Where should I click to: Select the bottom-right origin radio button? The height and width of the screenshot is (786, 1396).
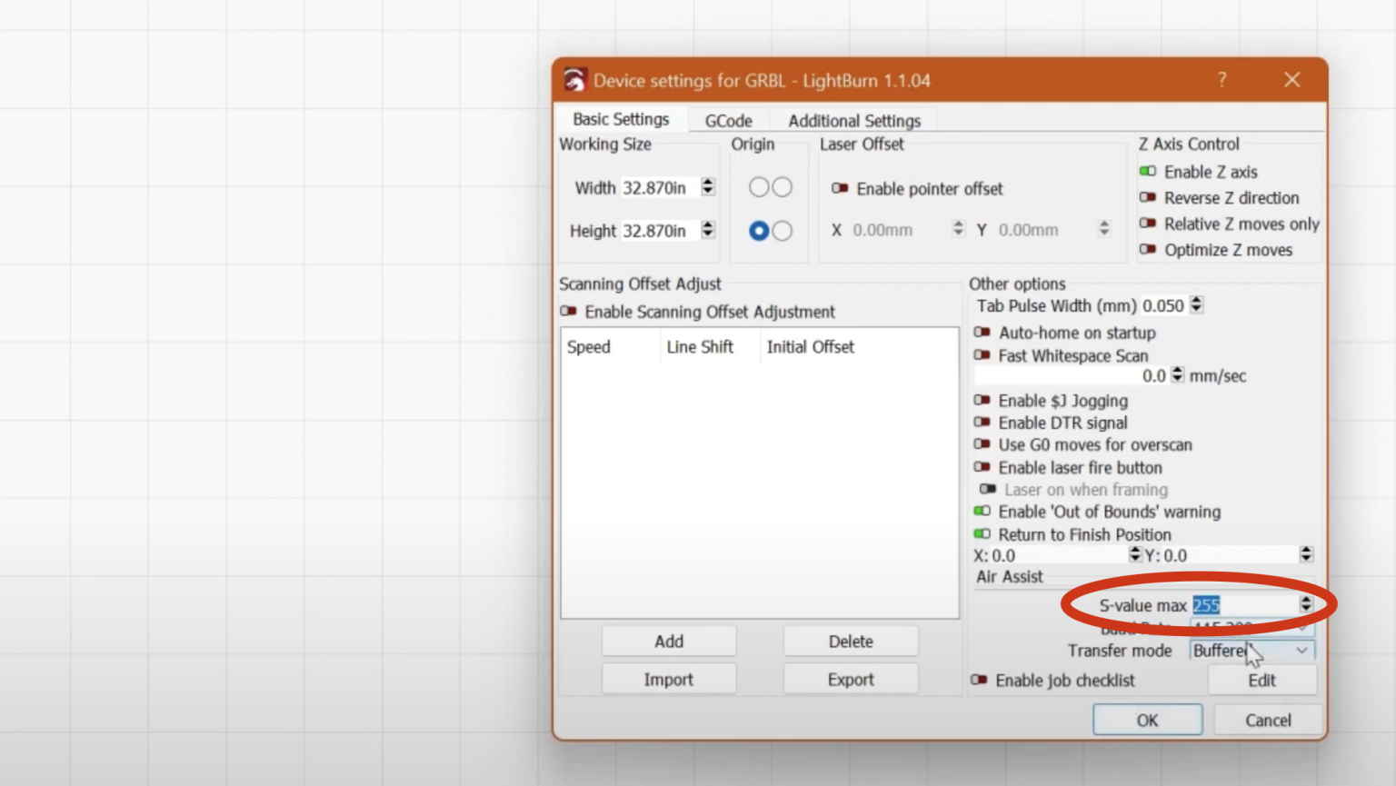783,231
